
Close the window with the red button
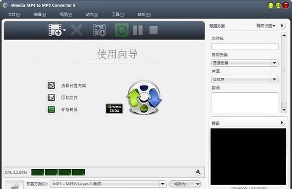(286, 5)
